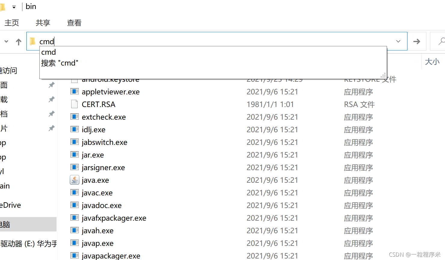
Task: Click the up-one-level arrow button
Action: 19,42
